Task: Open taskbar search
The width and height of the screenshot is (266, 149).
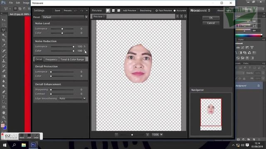Action: click(x=14, y=145)
